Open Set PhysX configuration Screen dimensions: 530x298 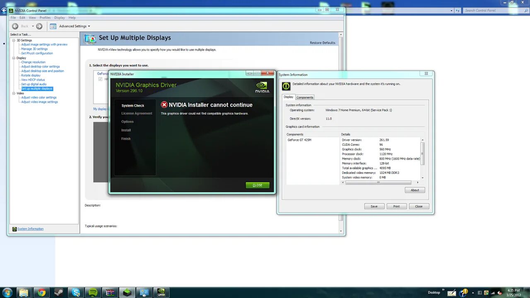(37, 53)
